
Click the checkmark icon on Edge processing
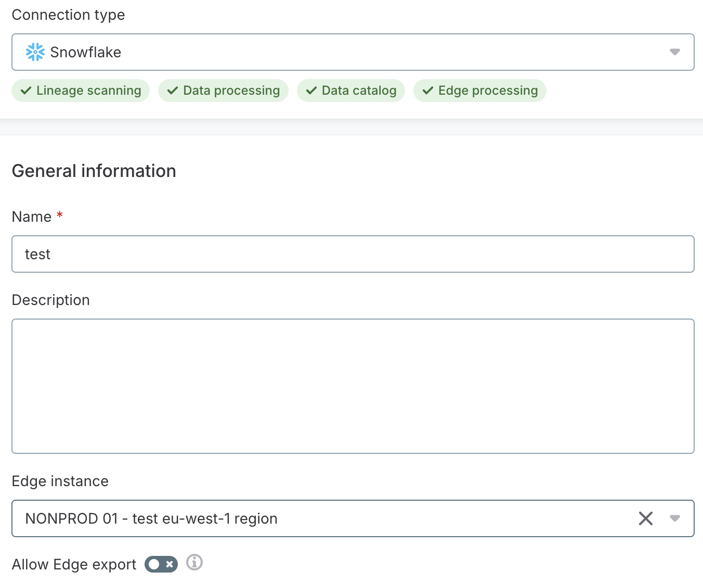pyautogui.click(x=428, y=91)
